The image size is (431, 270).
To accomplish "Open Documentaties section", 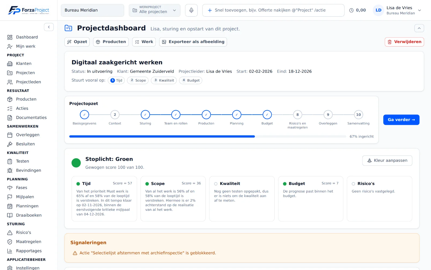I will [x=31, y=117].
